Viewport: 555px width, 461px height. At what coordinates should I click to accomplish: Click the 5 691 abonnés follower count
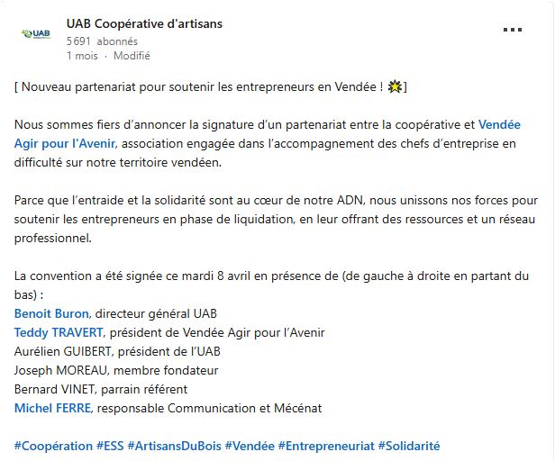tap(102, 41)
